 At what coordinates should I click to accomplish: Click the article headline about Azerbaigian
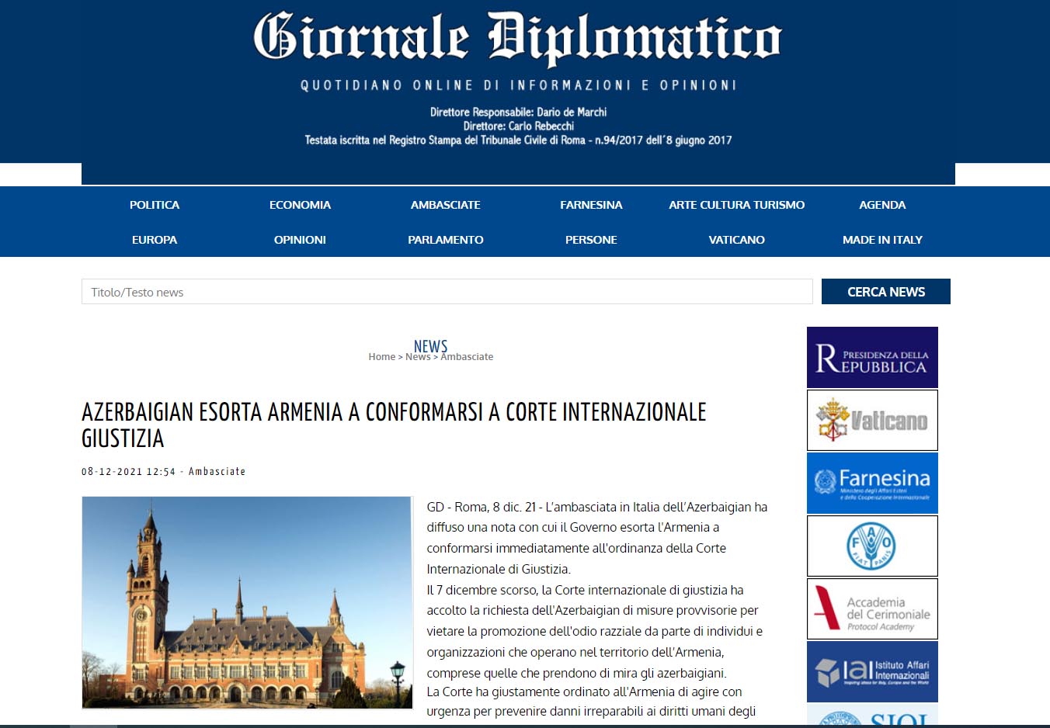(x=395, y=425)
